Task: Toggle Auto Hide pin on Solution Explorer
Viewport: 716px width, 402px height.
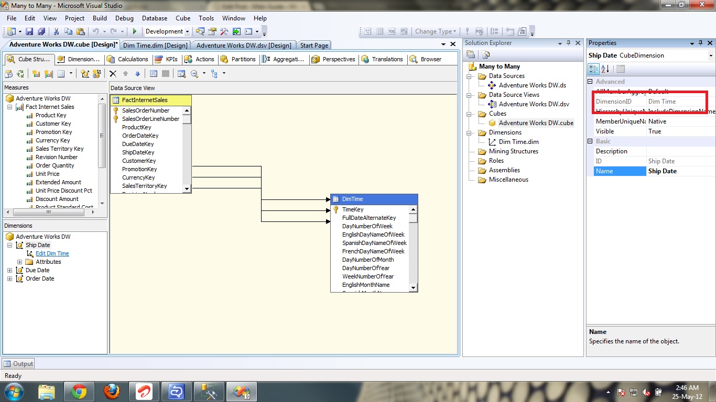Action: click(568, 43)
